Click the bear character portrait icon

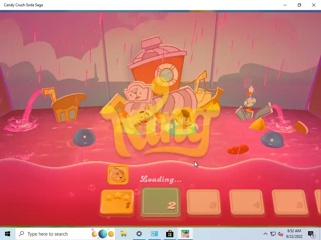pos(118,175)
